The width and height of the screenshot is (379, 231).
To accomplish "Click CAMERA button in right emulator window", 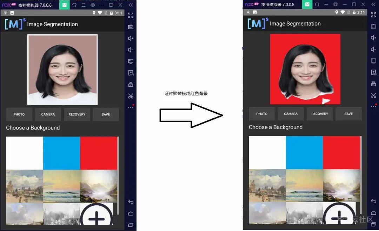I will coord(291,114).
